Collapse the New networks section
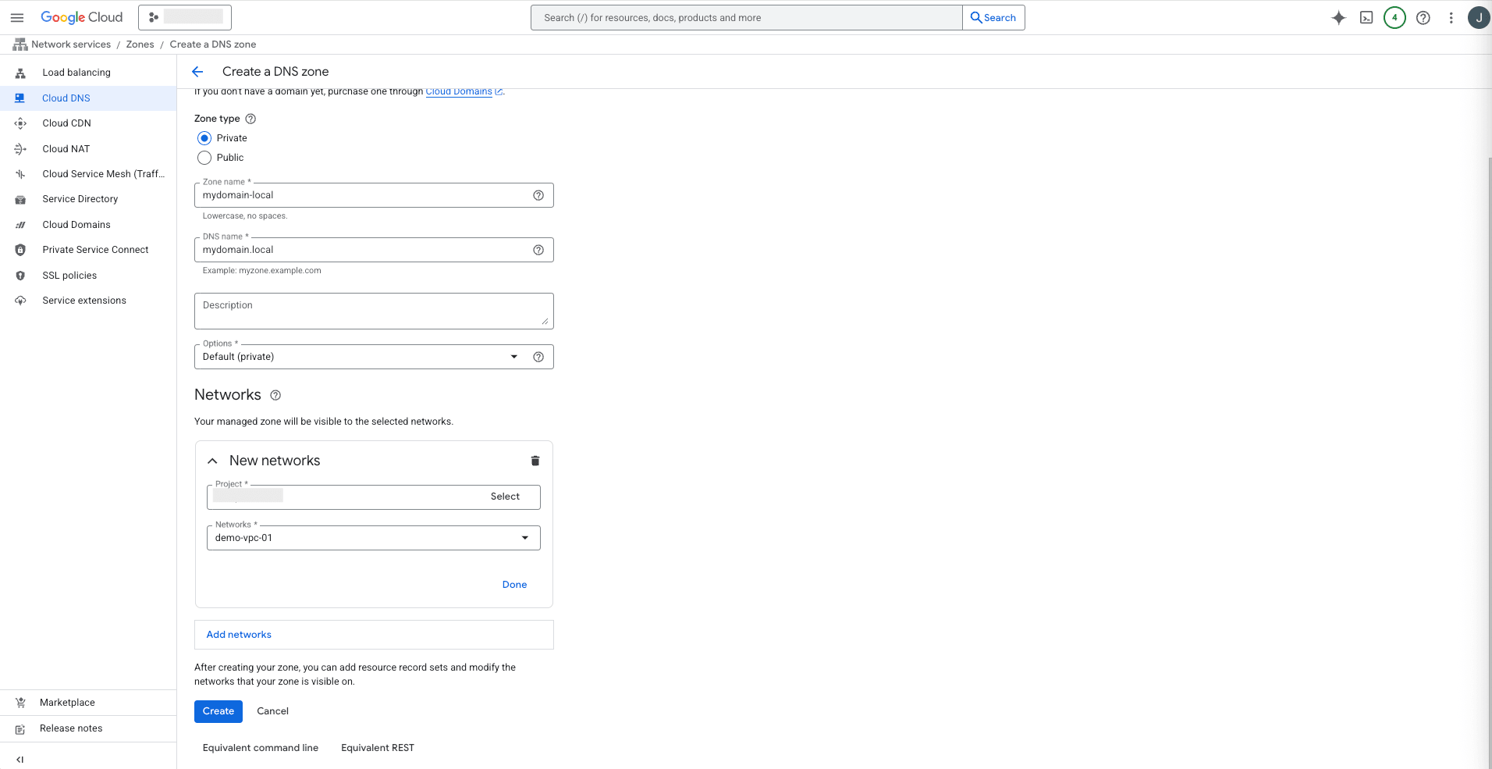The height and width of the screenshot is (769, 1492). (211, 461)
